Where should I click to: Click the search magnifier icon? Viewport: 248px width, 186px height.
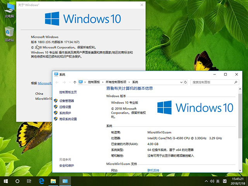[236, 82]
